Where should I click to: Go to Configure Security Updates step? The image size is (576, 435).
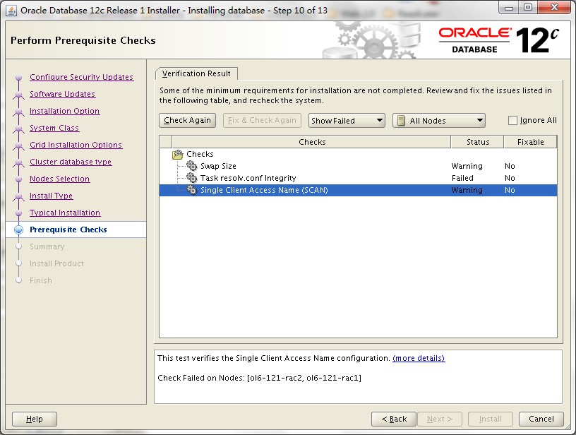[x=82, y=77]
